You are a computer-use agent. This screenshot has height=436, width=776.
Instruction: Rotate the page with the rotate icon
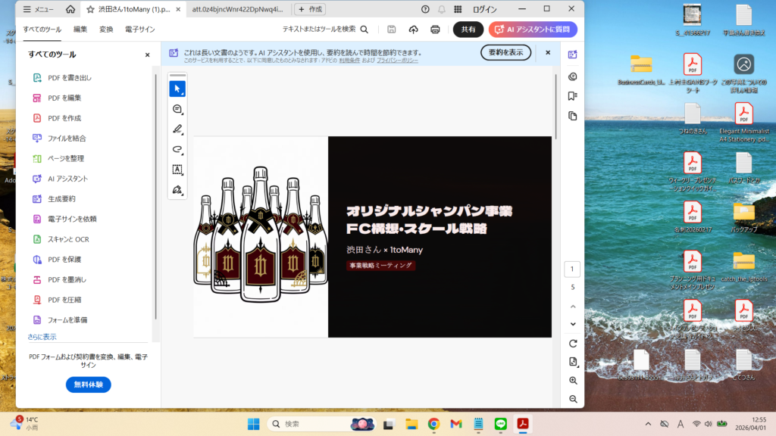click(573, 343)
